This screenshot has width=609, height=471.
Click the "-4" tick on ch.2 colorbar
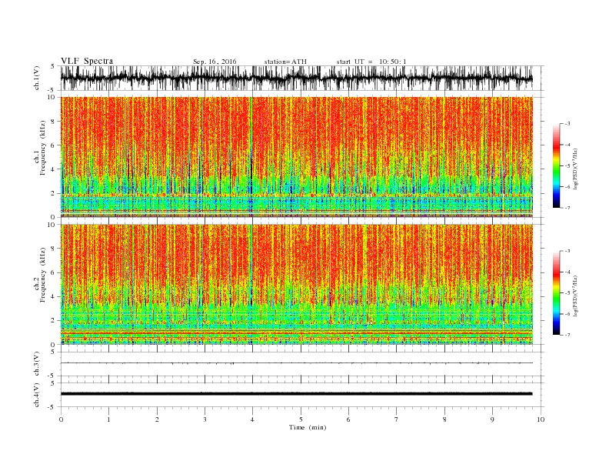point(567,272)
